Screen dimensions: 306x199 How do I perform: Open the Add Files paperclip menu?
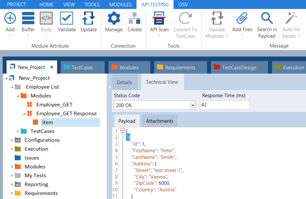tap(242, 19)
